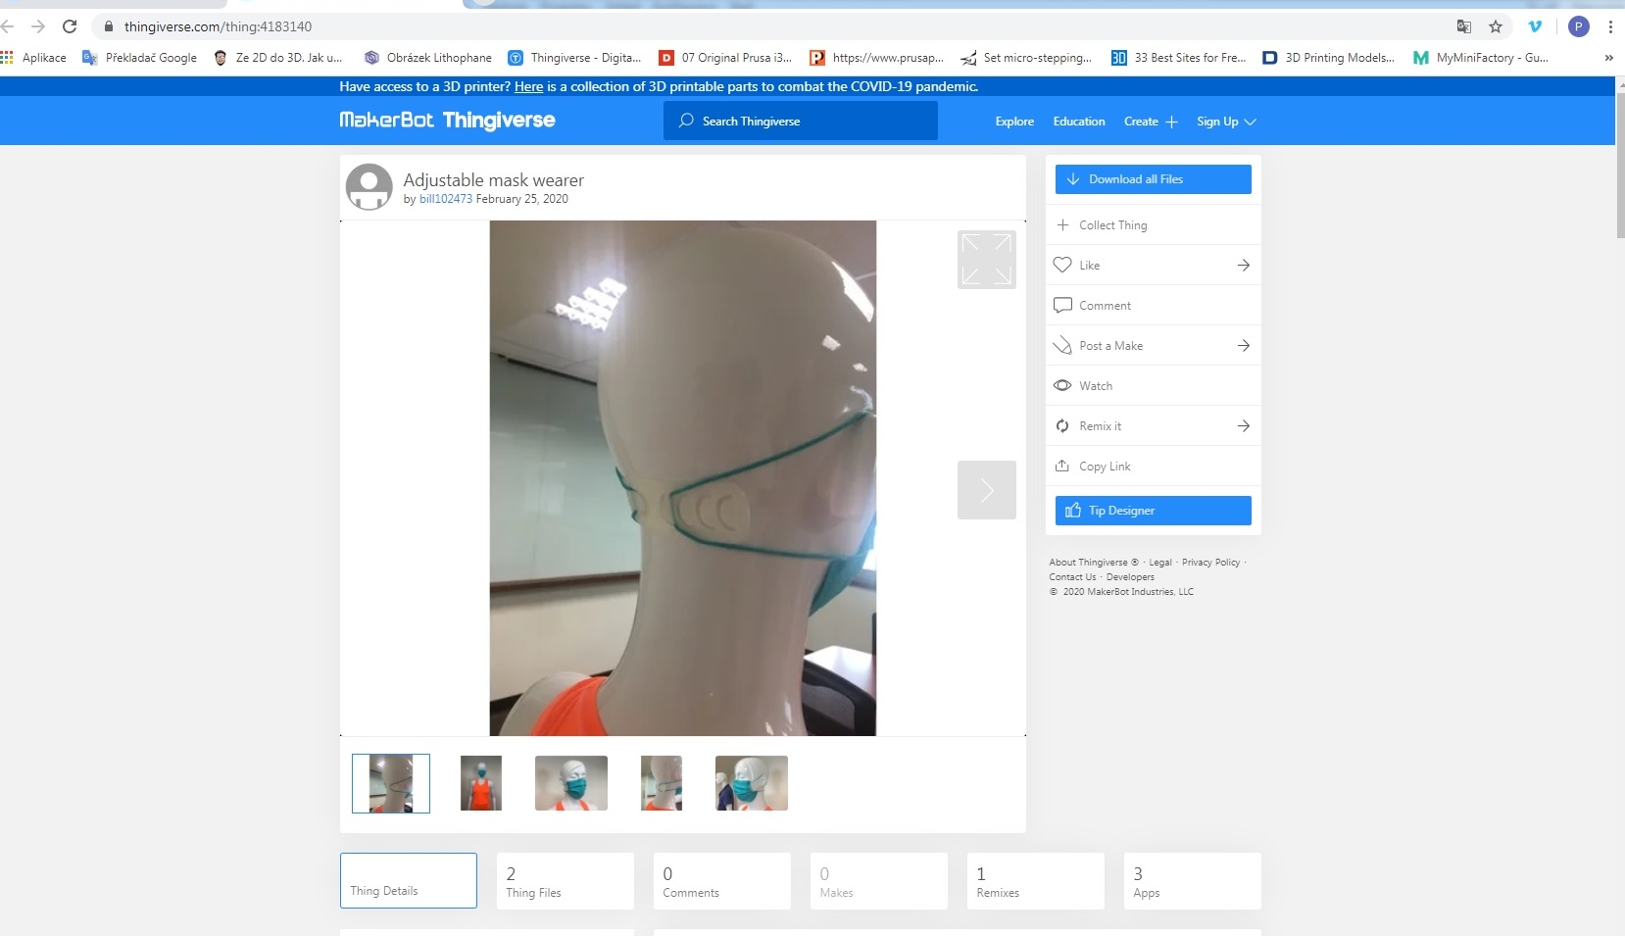
Task: Click the Tip Designer button
Action: pos(1153,511)
